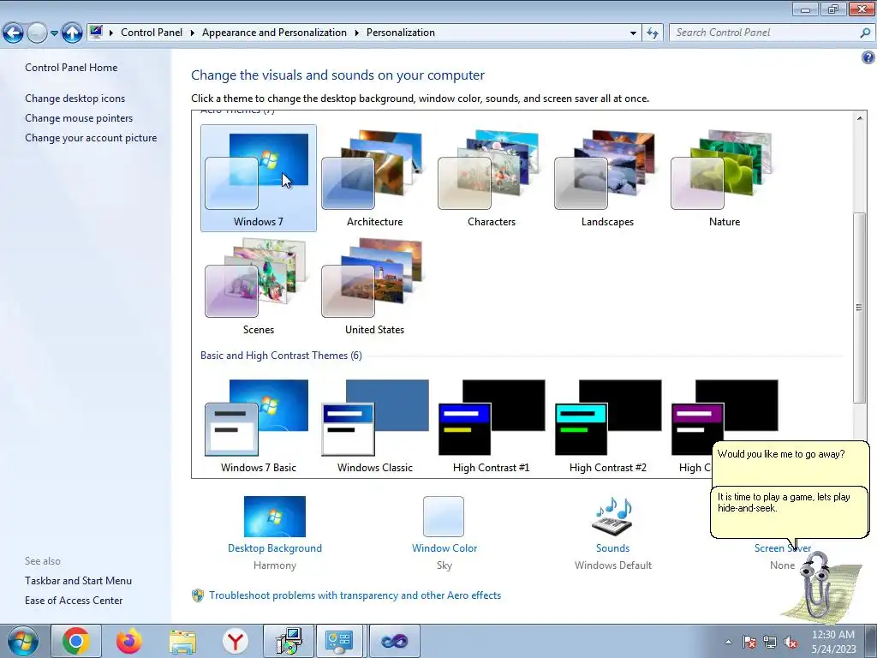Select the High Contrast #2 theme
The width and height of the screenshot is (877, 658).
pyautogui.click(x=607, y=425)
